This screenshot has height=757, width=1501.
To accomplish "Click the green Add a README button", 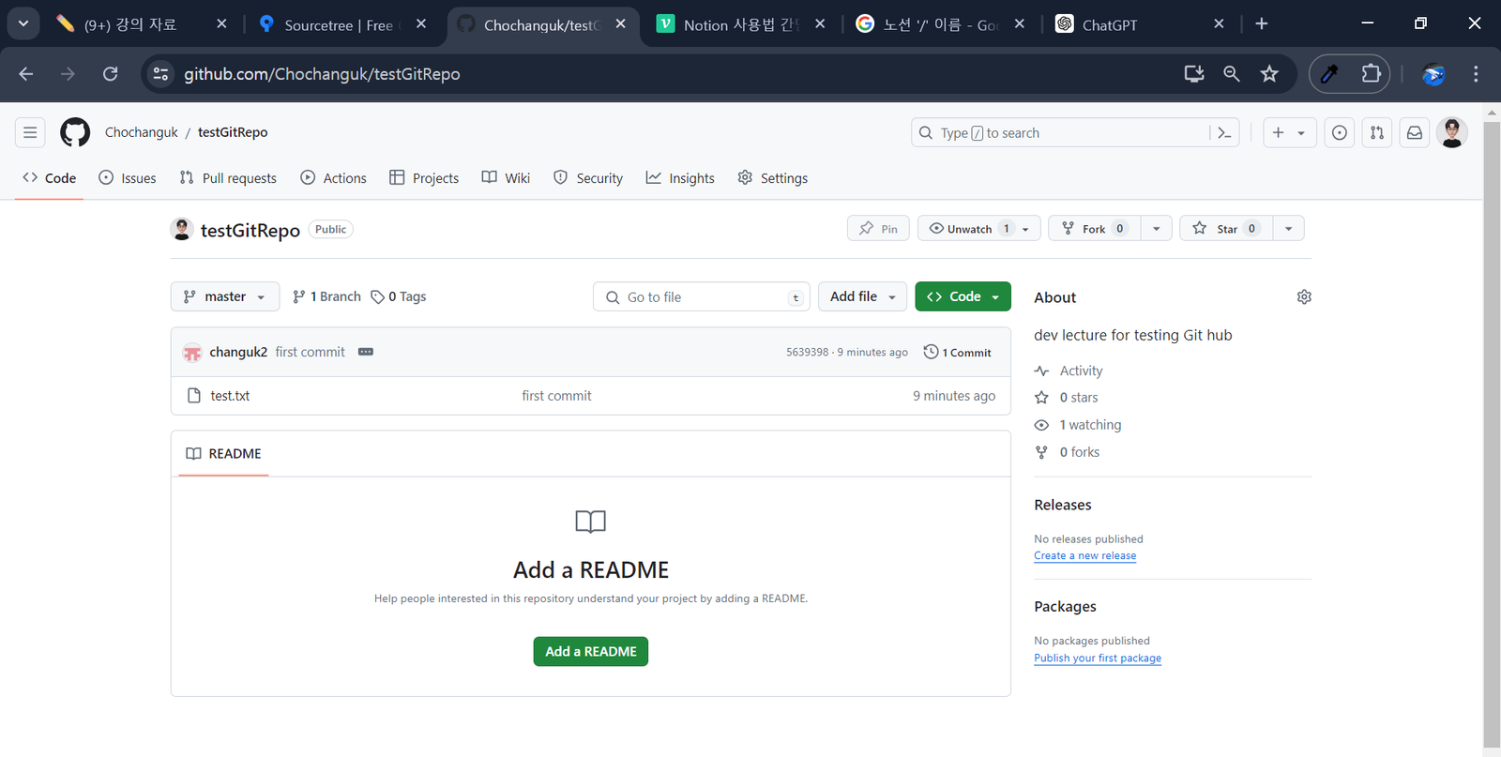I will pyautogui.click(x=591, y=651).
